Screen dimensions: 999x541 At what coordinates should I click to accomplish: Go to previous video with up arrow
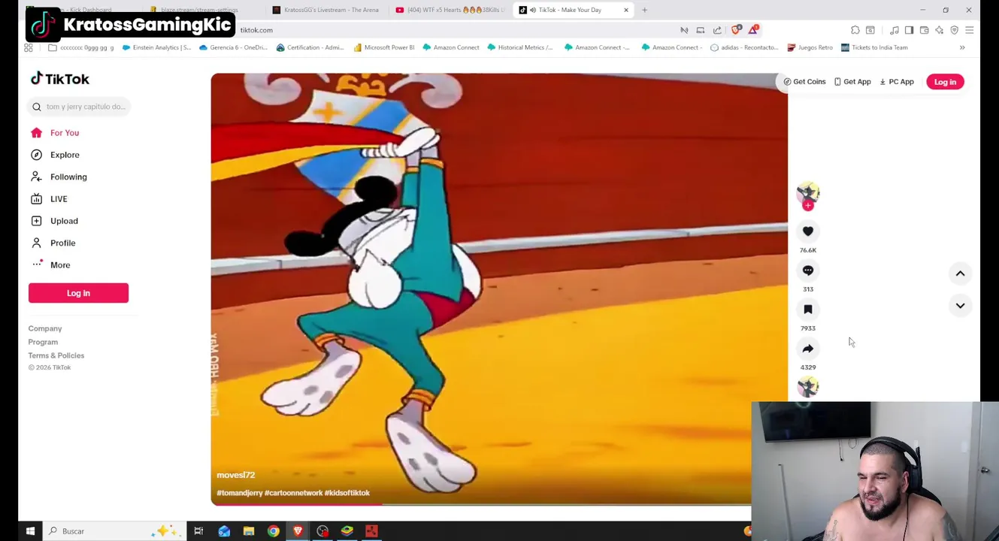[x=960, y=274]
